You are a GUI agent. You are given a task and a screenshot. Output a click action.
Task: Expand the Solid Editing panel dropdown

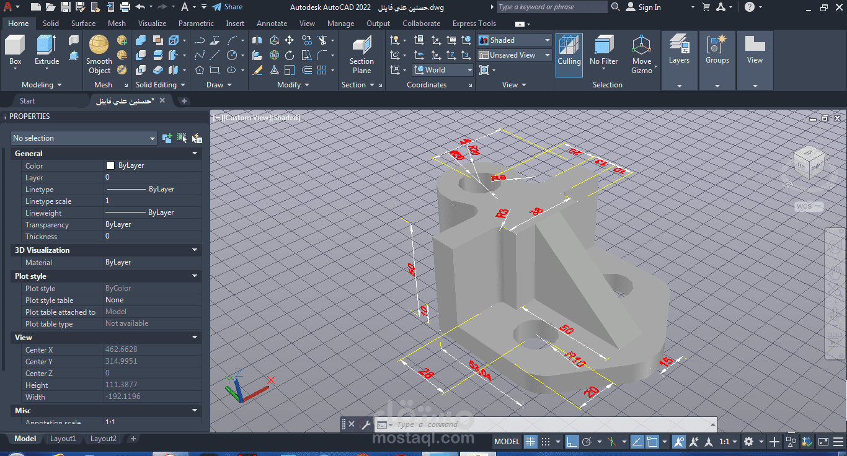point(161,85)
